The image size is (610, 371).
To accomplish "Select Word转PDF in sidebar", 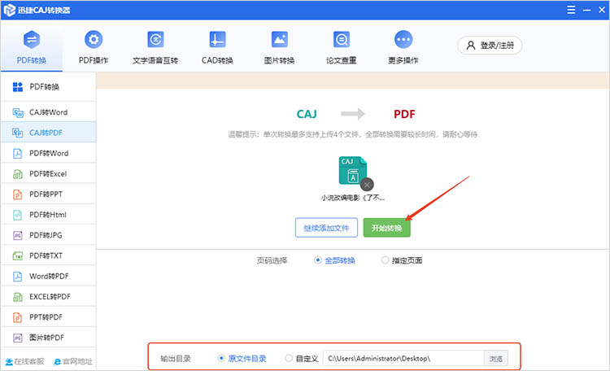I will pos(48,276).
